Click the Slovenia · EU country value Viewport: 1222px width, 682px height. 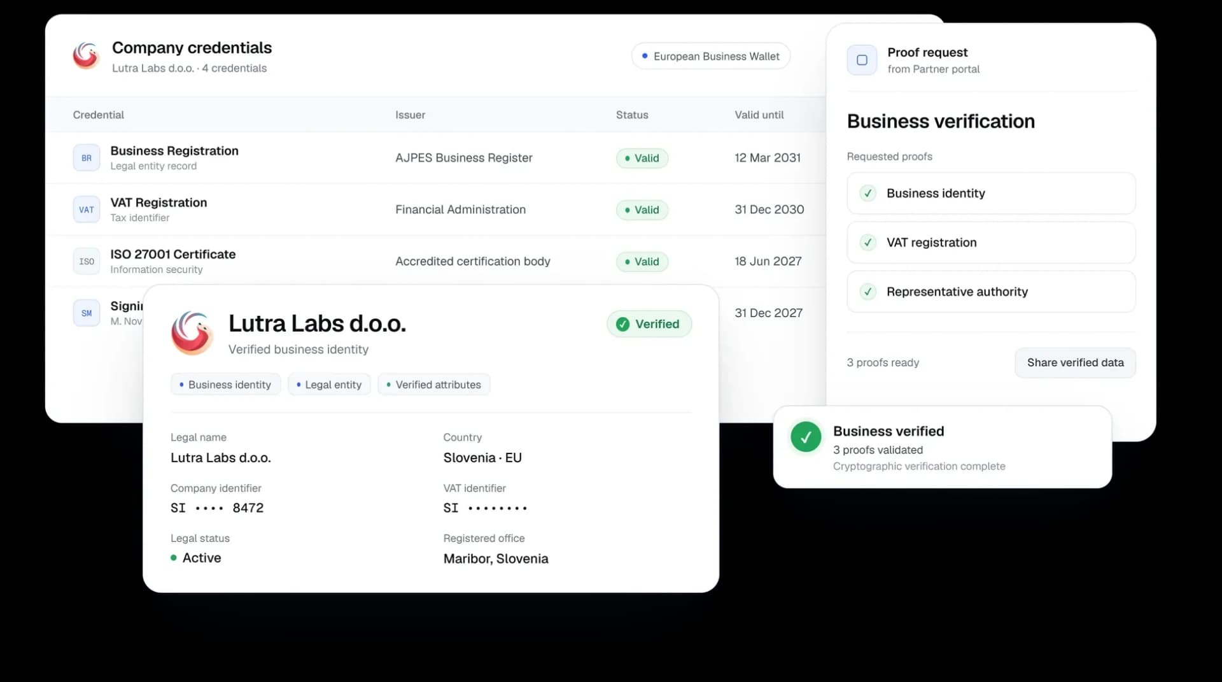[x=482, y=458]
